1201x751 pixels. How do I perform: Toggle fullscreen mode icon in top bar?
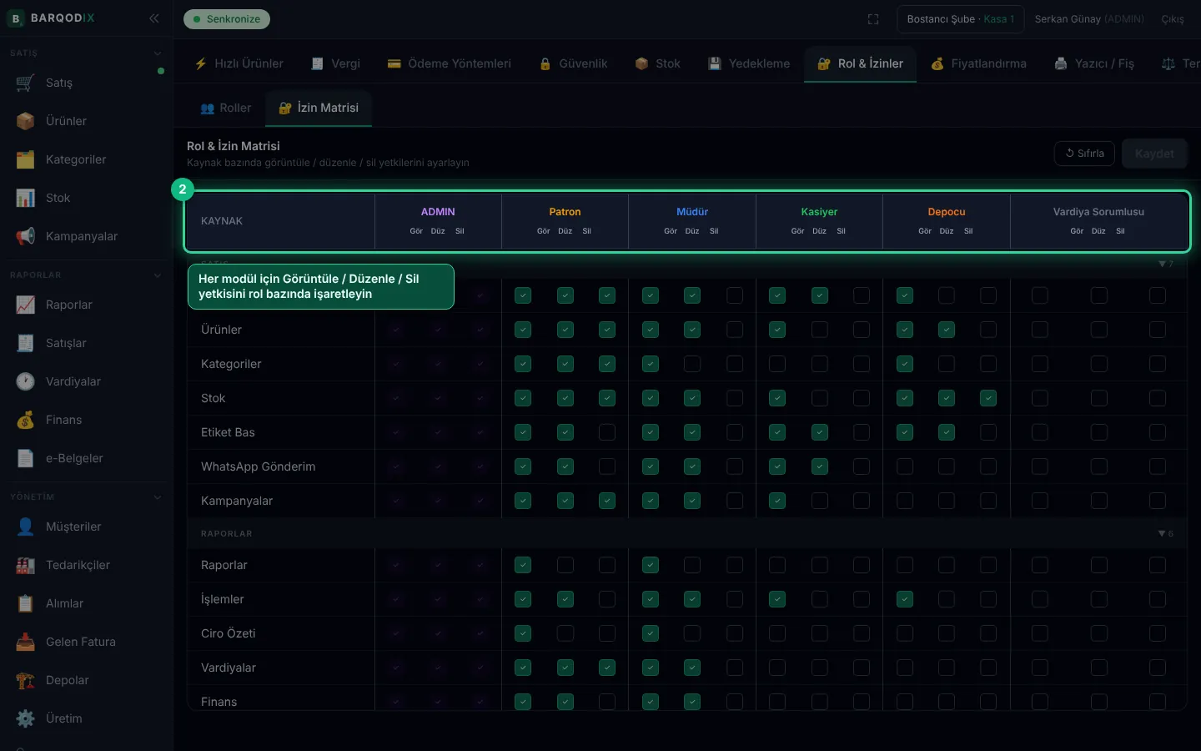[x=873, y=19]
